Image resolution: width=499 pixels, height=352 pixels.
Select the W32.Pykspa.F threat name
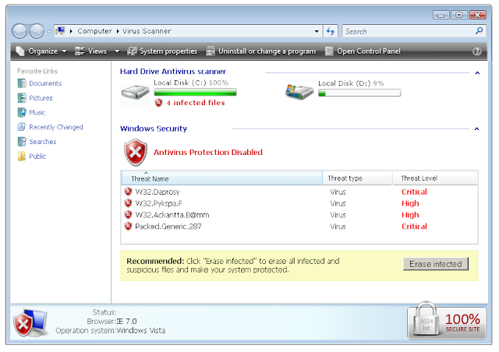(x=159, y=203)
